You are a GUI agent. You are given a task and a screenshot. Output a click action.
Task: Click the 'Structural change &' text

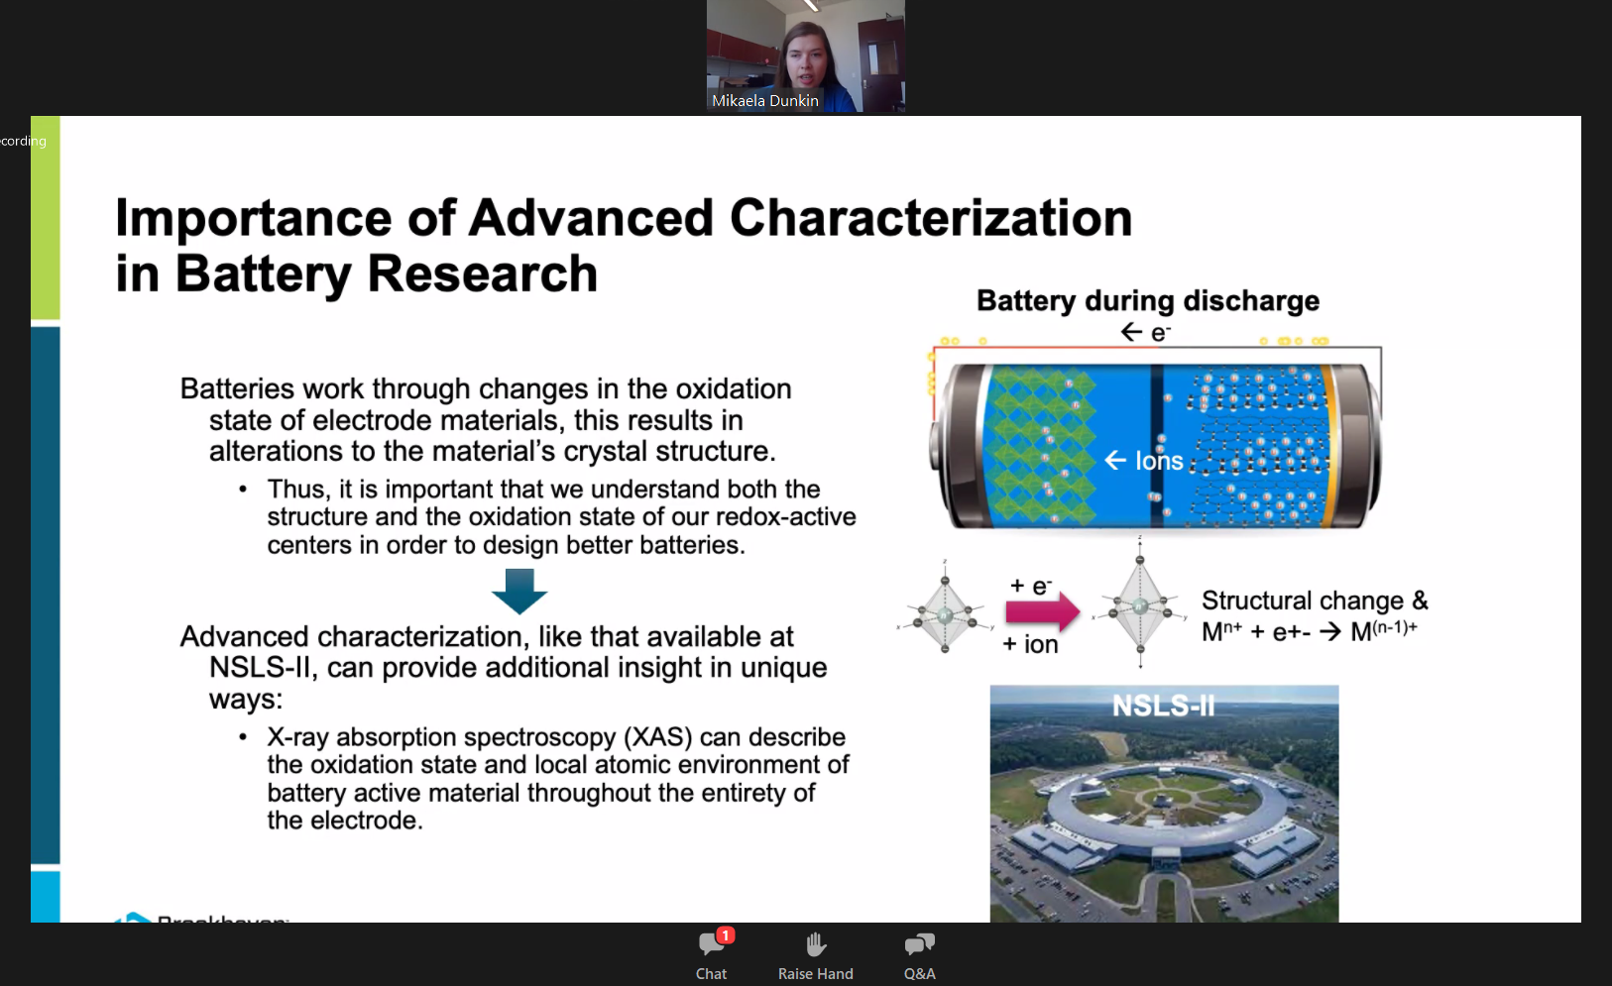click(x=1315, y=601)
